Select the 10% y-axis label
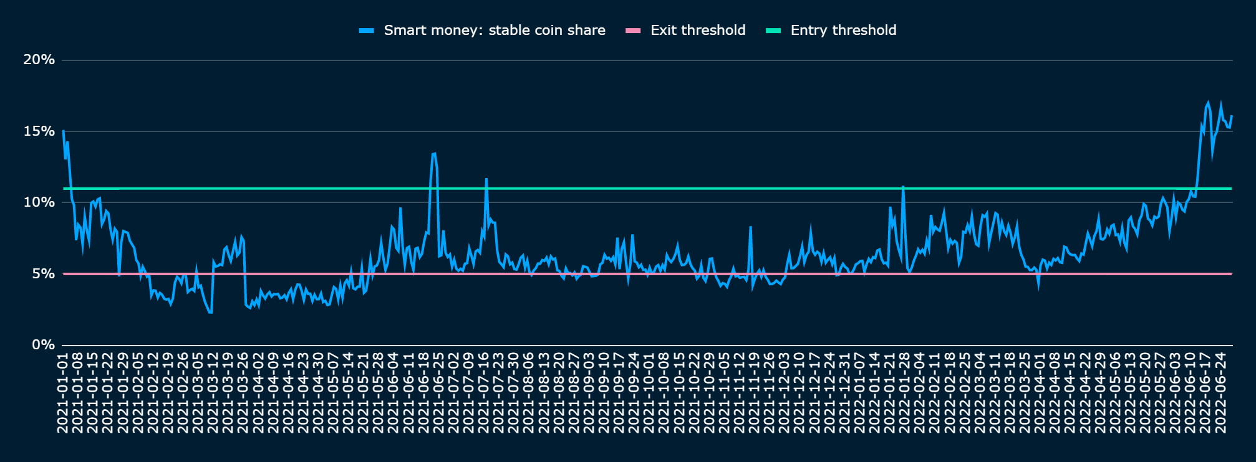The height and width of the screenshot is (462, 1256). point(39,202)
